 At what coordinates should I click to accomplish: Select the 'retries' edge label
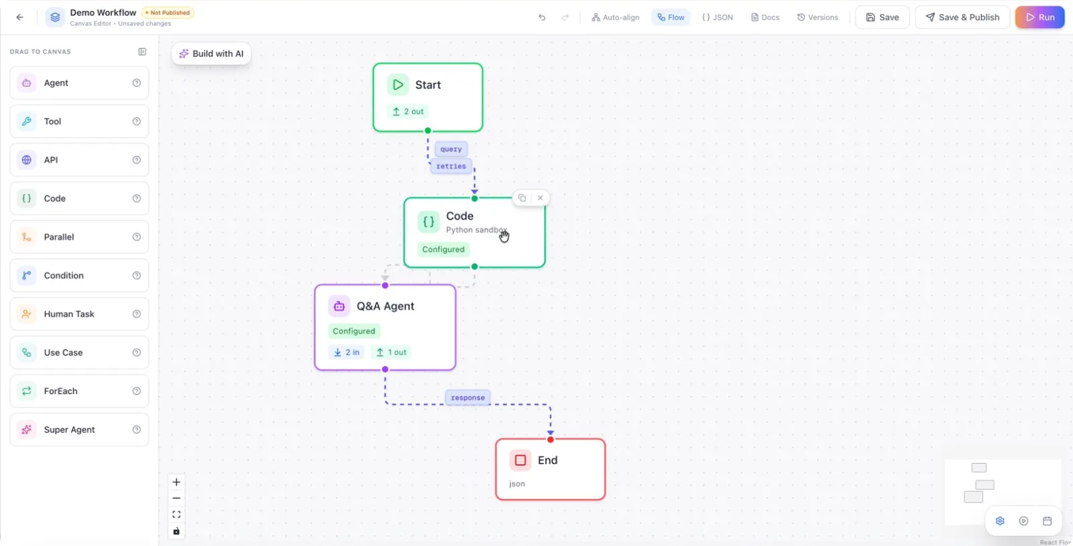[x=451, y=166]
